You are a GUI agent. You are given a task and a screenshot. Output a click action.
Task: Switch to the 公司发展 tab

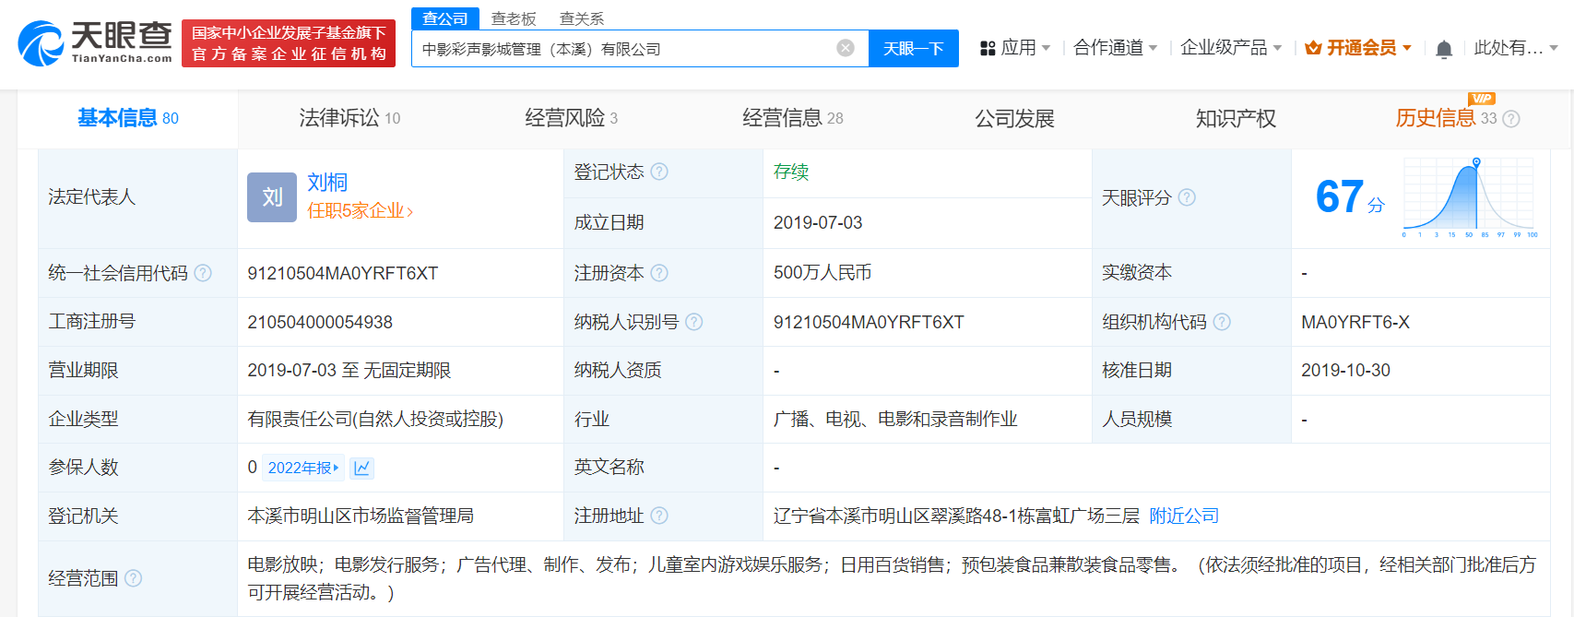coord(1014,118)
